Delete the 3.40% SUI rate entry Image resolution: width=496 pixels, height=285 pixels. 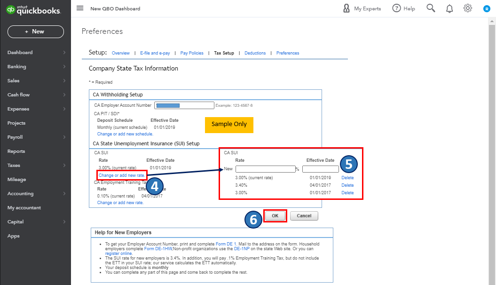click(347, 185)
